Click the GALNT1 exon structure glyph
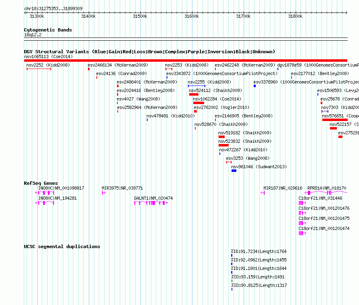This screenshot has width=359, height=305. click(151, 203)
